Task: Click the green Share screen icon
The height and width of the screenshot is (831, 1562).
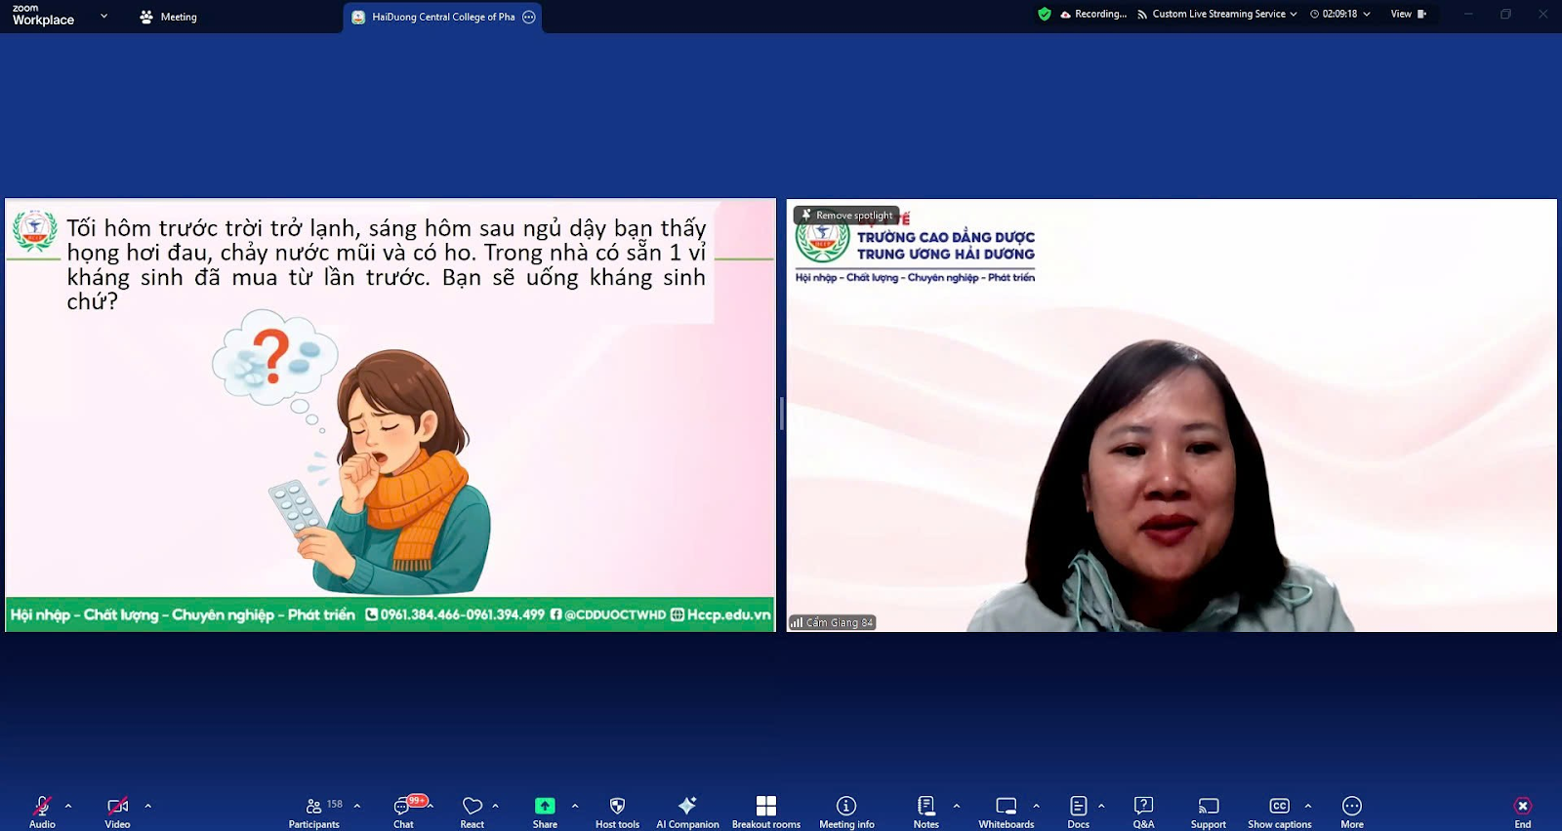Action: [545, 806]
